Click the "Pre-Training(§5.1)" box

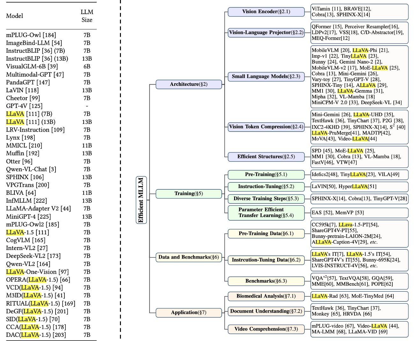266,175
